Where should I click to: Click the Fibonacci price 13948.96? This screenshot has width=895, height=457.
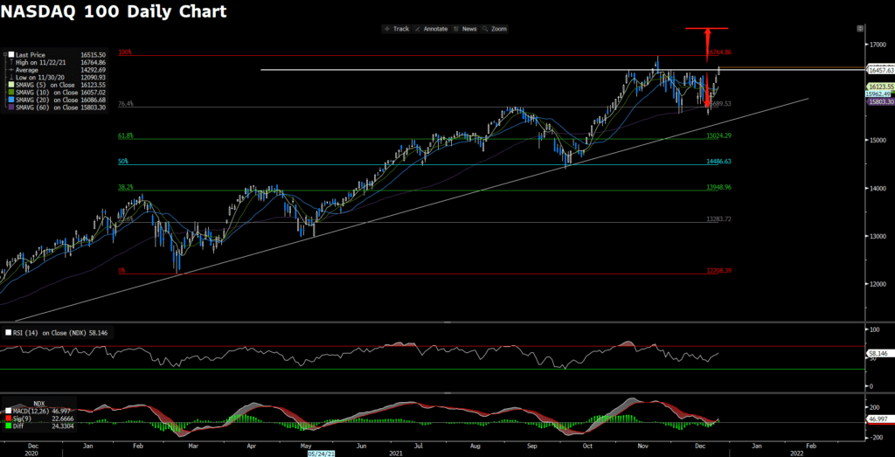719,187
